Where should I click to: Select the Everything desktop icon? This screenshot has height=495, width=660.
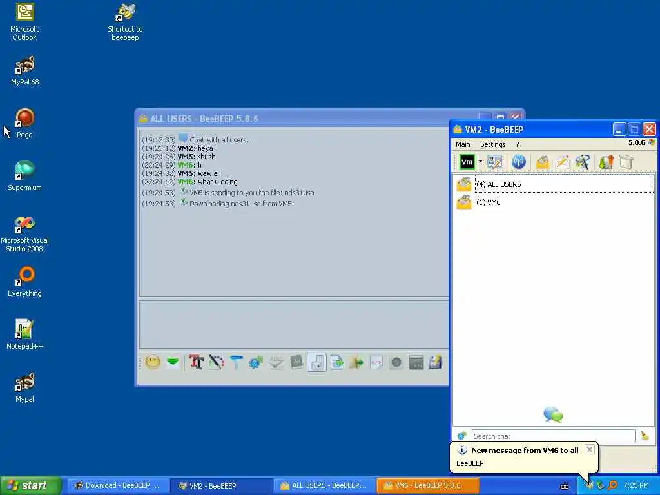pos(24,282)
